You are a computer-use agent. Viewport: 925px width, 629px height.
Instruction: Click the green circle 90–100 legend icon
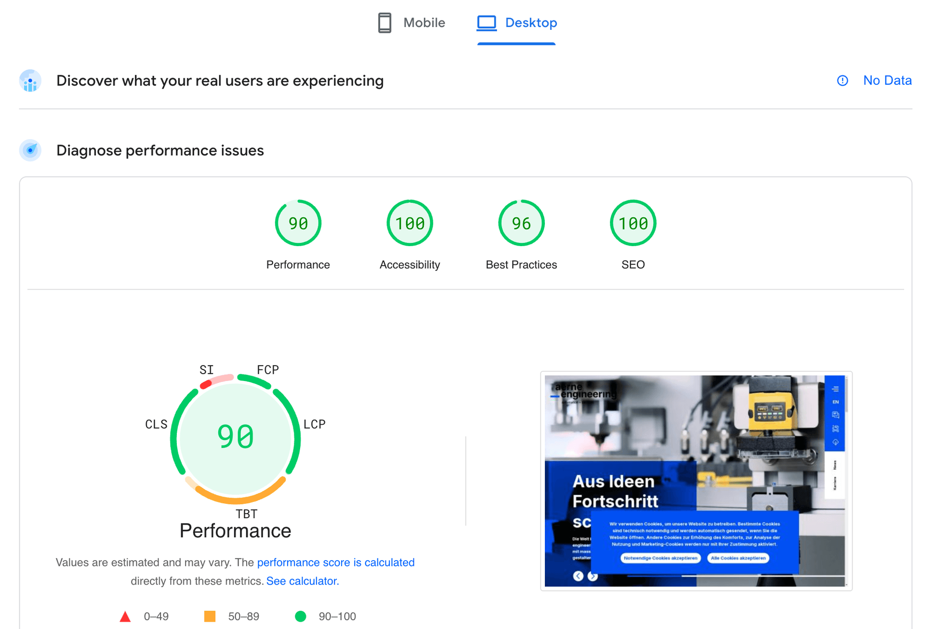tap(300, 616)
